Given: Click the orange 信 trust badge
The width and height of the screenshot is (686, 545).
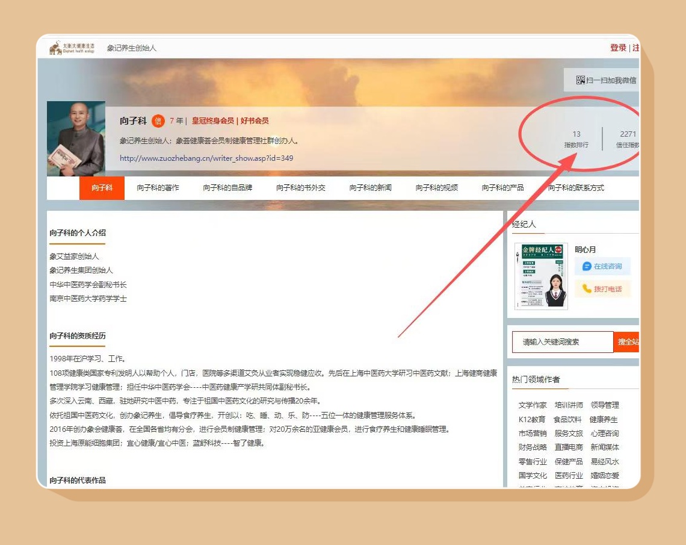Looking at the screenshot, I should coord(158,121).
